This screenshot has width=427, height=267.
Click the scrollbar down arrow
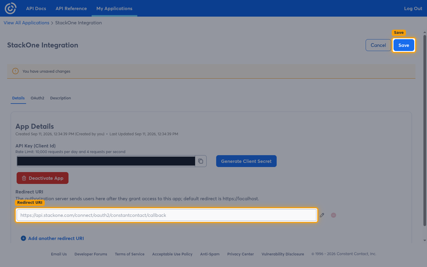point(425,240)
